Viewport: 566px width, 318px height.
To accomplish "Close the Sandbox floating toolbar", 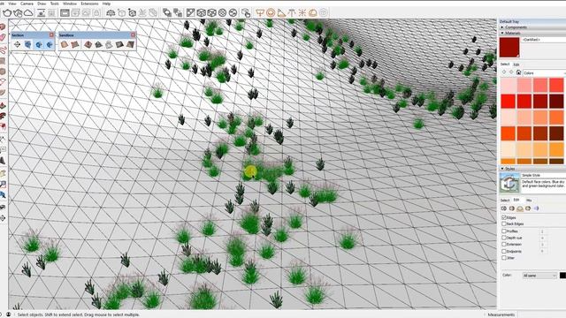I will click(133, 35).
